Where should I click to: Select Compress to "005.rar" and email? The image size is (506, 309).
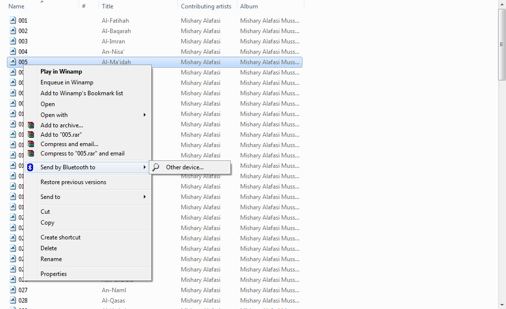pyautogui.click(x=83, y=154)
